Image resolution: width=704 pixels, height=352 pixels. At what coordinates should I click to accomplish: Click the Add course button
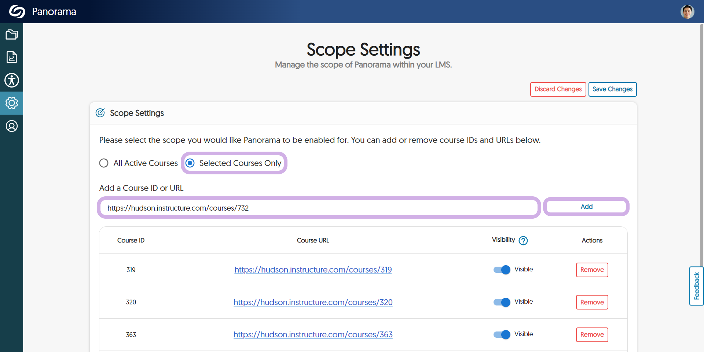586,207
